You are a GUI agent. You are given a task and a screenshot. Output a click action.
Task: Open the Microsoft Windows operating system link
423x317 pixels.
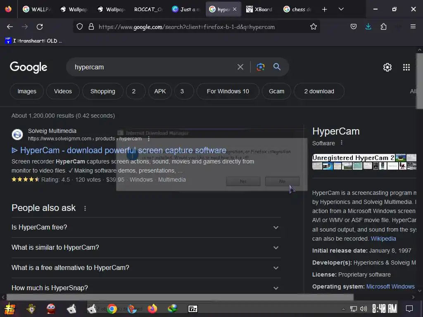(x=390, y=286)
